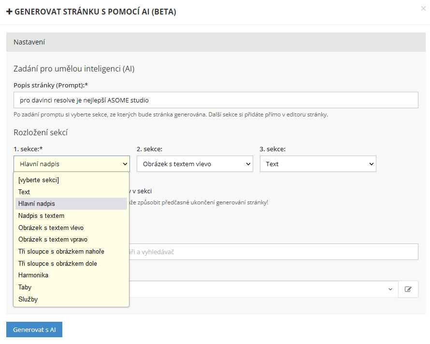Choose 'Hlavní nadpis' option in list
This screenshot has width=430, height=344.
[37, 204]
